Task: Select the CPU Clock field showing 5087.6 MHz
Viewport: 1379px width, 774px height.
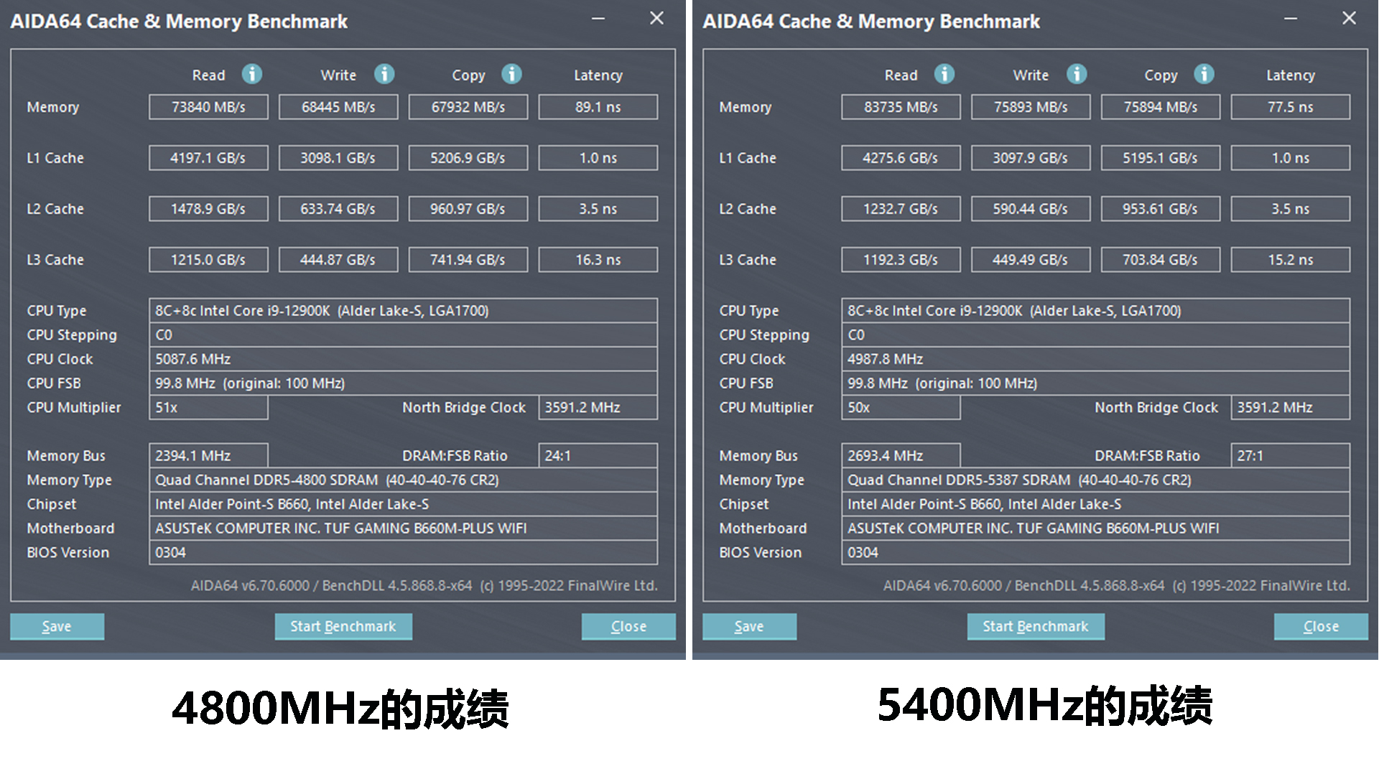Action: (x=403, y=359)
